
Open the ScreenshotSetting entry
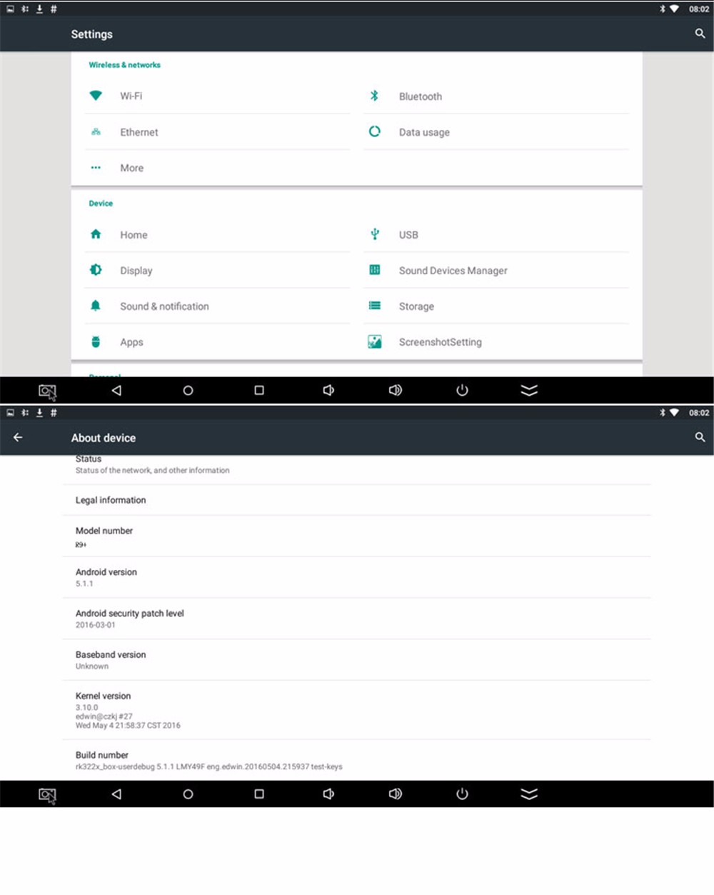pyautogui.click(x=440, y=342)
